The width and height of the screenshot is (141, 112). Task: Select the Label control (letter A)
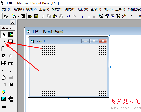pyautogui.click(x=4, y=41)
